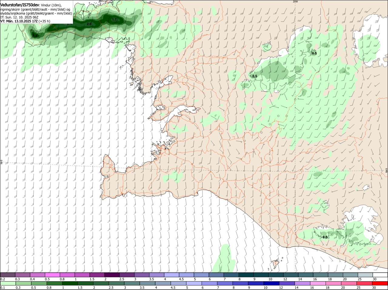Image resolution: width=388 pixels, height=290 pixels.
Task: Click the Veðurstofan/IS750dev title text
Action: point(20,5)
